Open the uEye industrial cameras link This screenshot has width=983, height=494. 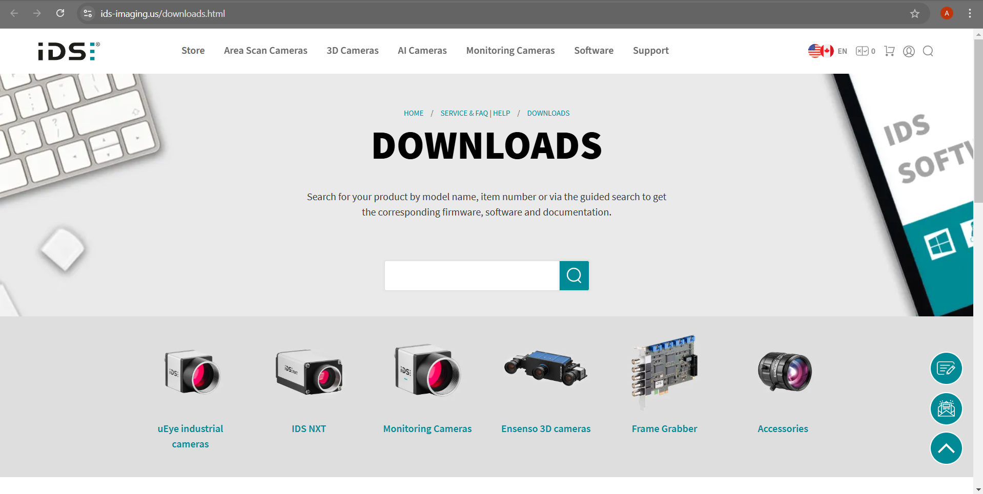pos(190,436)
